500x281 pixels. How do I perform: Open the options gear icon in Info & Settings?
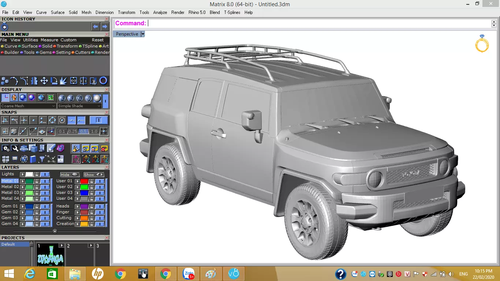coord(5,148)
